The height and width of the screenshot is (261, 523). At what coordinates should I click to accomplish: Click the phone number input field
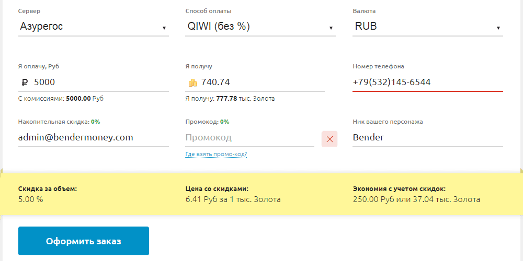tap(427, 82)
